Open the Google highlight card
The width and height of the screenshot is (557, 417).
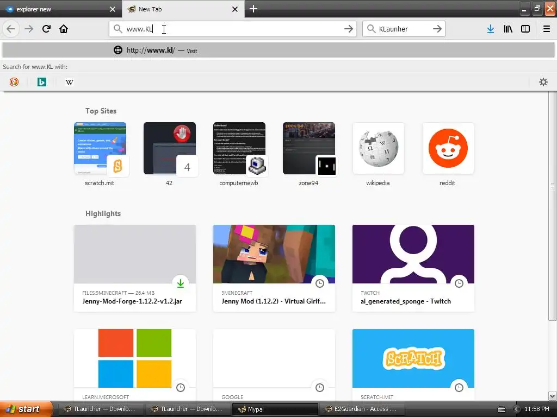click(274, 364)
